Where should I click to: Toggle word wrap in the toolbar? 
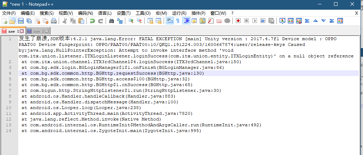point(169,21)
